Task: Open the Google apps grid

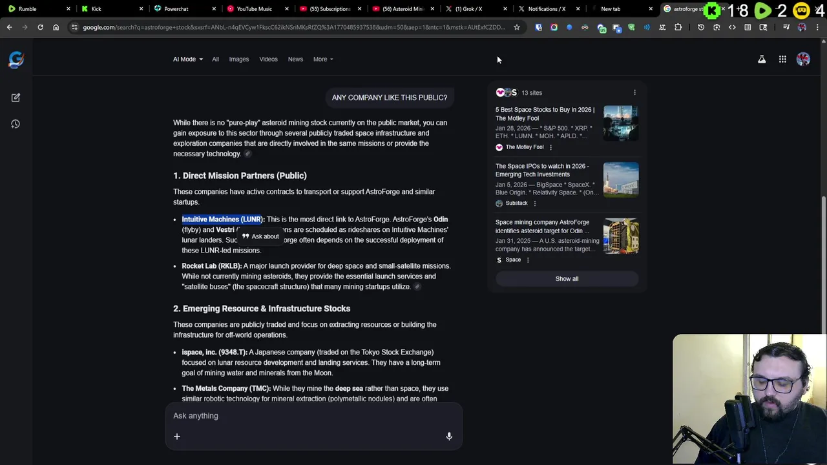Action: click(x=782, y=59)
